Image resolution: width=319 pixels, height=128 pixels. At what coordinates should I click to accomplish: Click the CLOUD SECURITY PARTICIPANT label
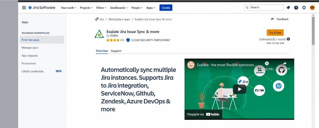click(151, 40)
